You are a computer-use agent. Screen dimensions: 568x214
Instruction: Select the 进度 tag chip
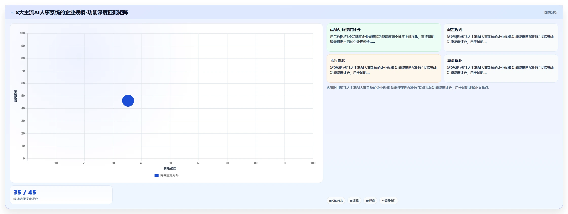pyautogui.click(x=370, y=201)
